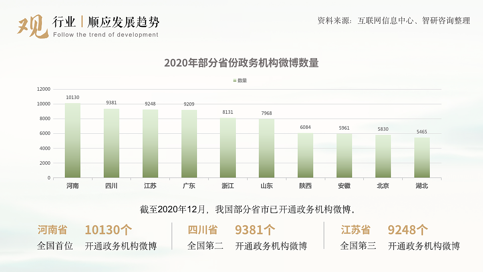Click y-axis value 12000
Viewport: 483px width, 272px height.
point(43,89)
